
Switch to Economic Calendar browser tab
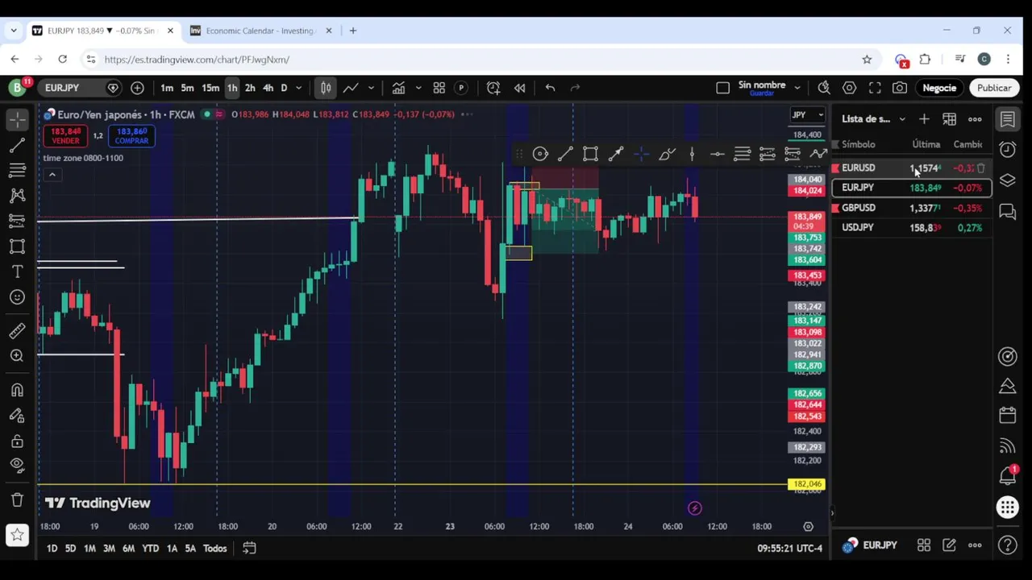click(260, 31)
